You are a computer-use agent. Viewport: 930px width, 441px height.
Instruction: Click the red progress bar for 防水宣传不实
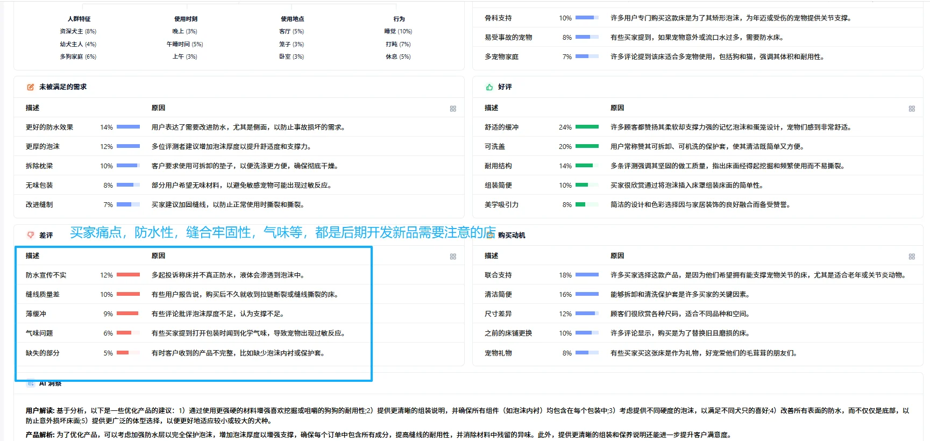[128, 275]
